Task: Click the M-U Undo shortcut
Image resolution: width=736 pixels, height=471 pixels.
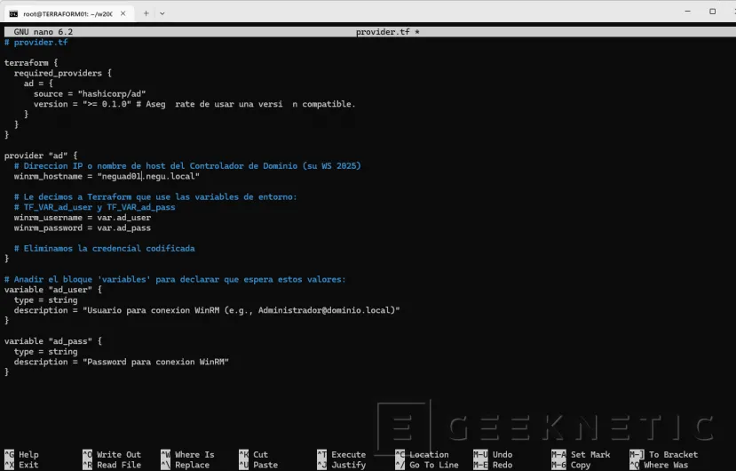Action: (x=493, y=454)
